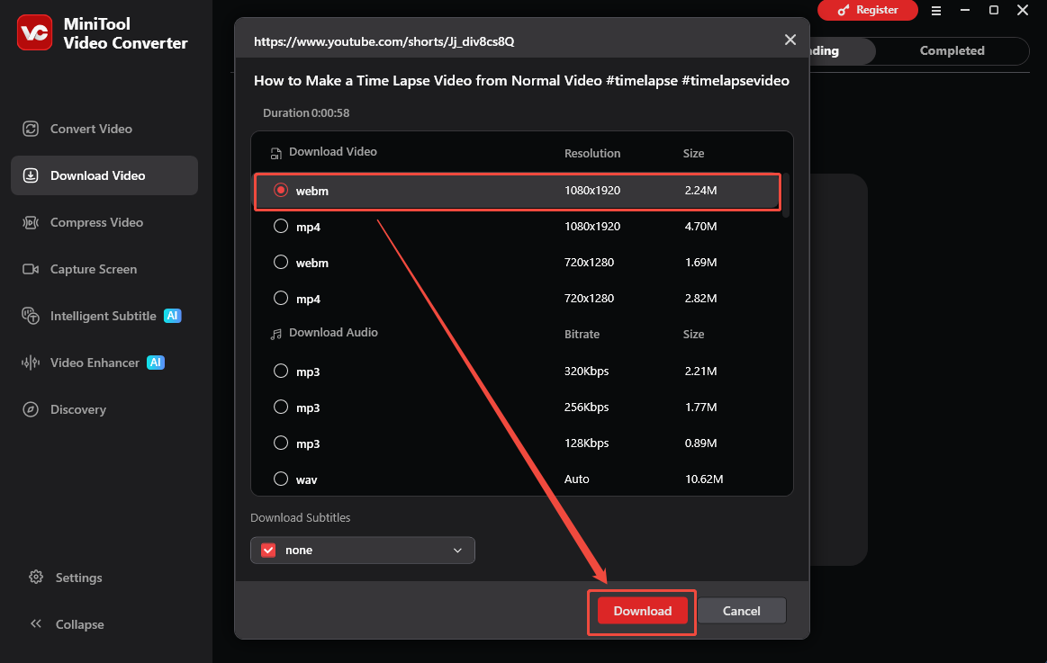Screen dimensions: 1047x663
Task: Select mp3 256Kbps radio button
Action: (x=281, y=407)
